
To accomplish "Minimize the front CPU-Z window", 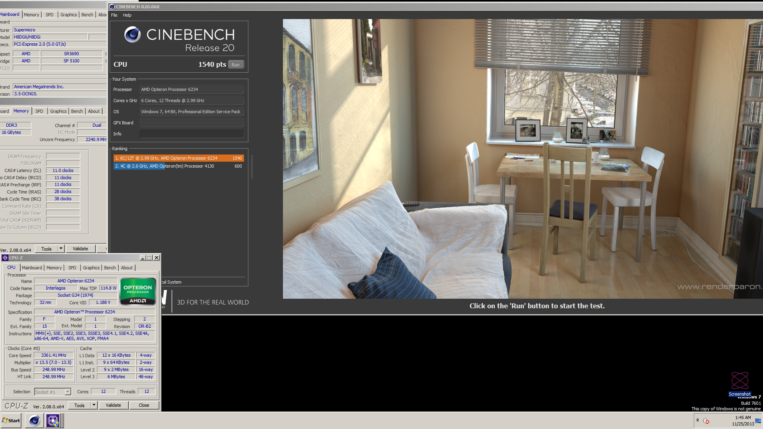I will [x=143, y=258].
